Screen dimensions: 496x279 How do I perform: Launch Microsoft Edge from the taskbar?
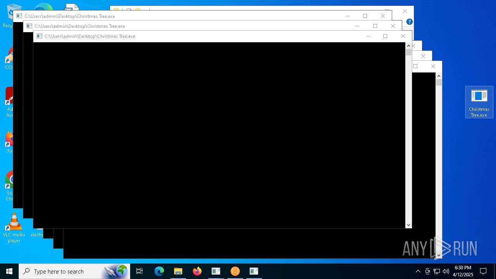159,271
